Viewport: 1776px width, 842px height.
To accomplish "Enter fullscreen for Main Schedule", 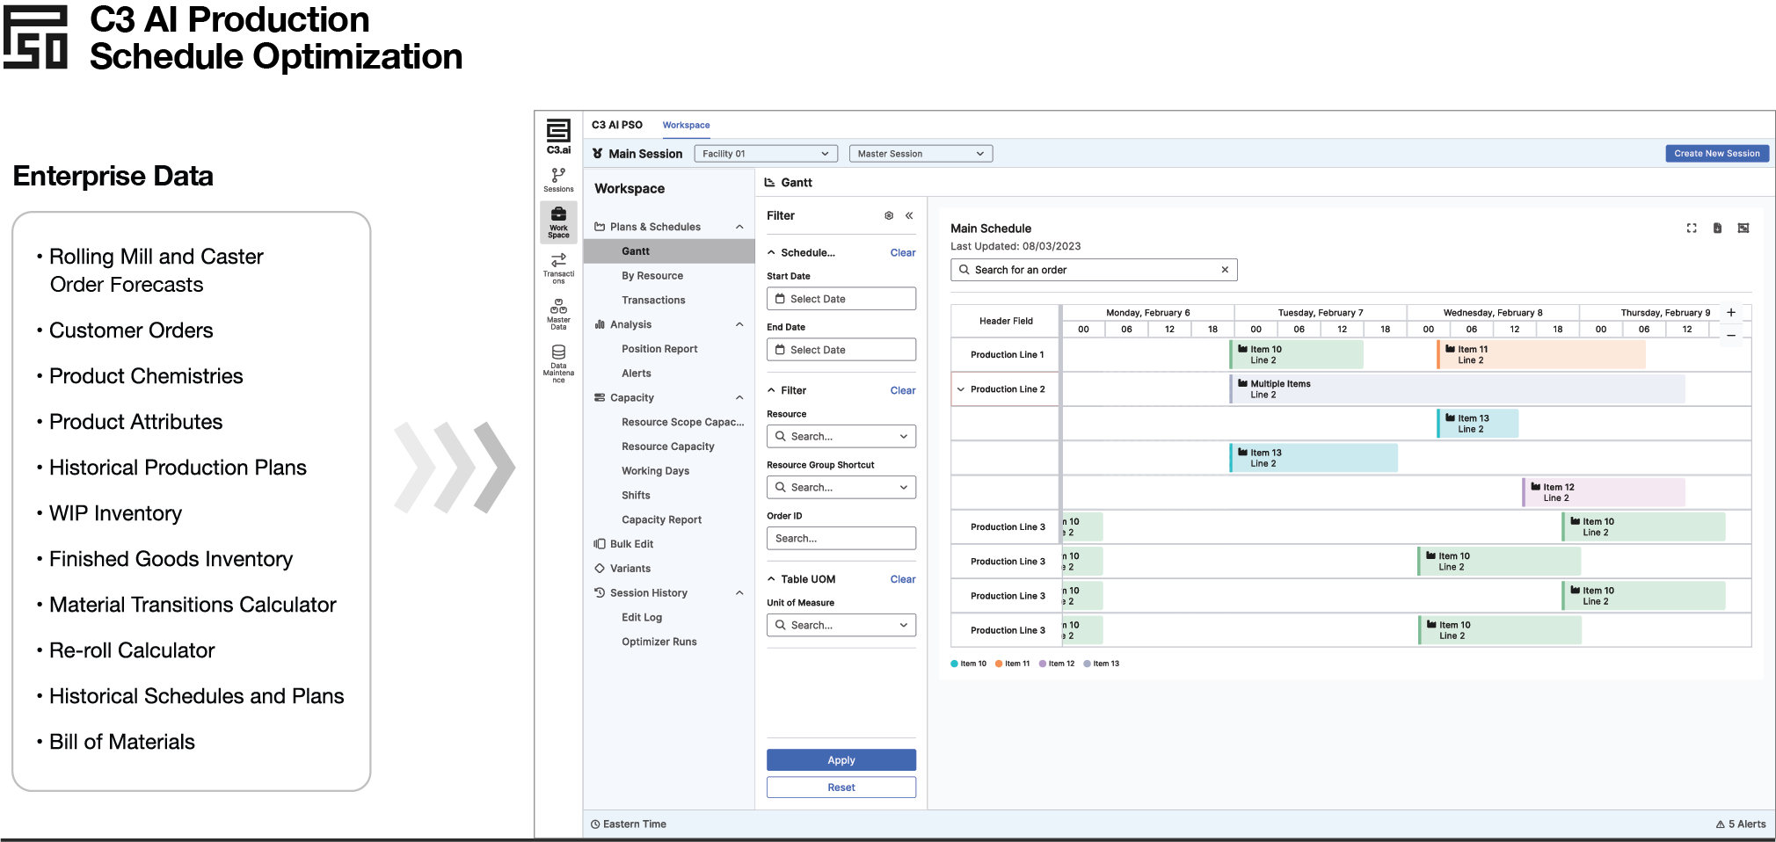I will click(1692, 229).
